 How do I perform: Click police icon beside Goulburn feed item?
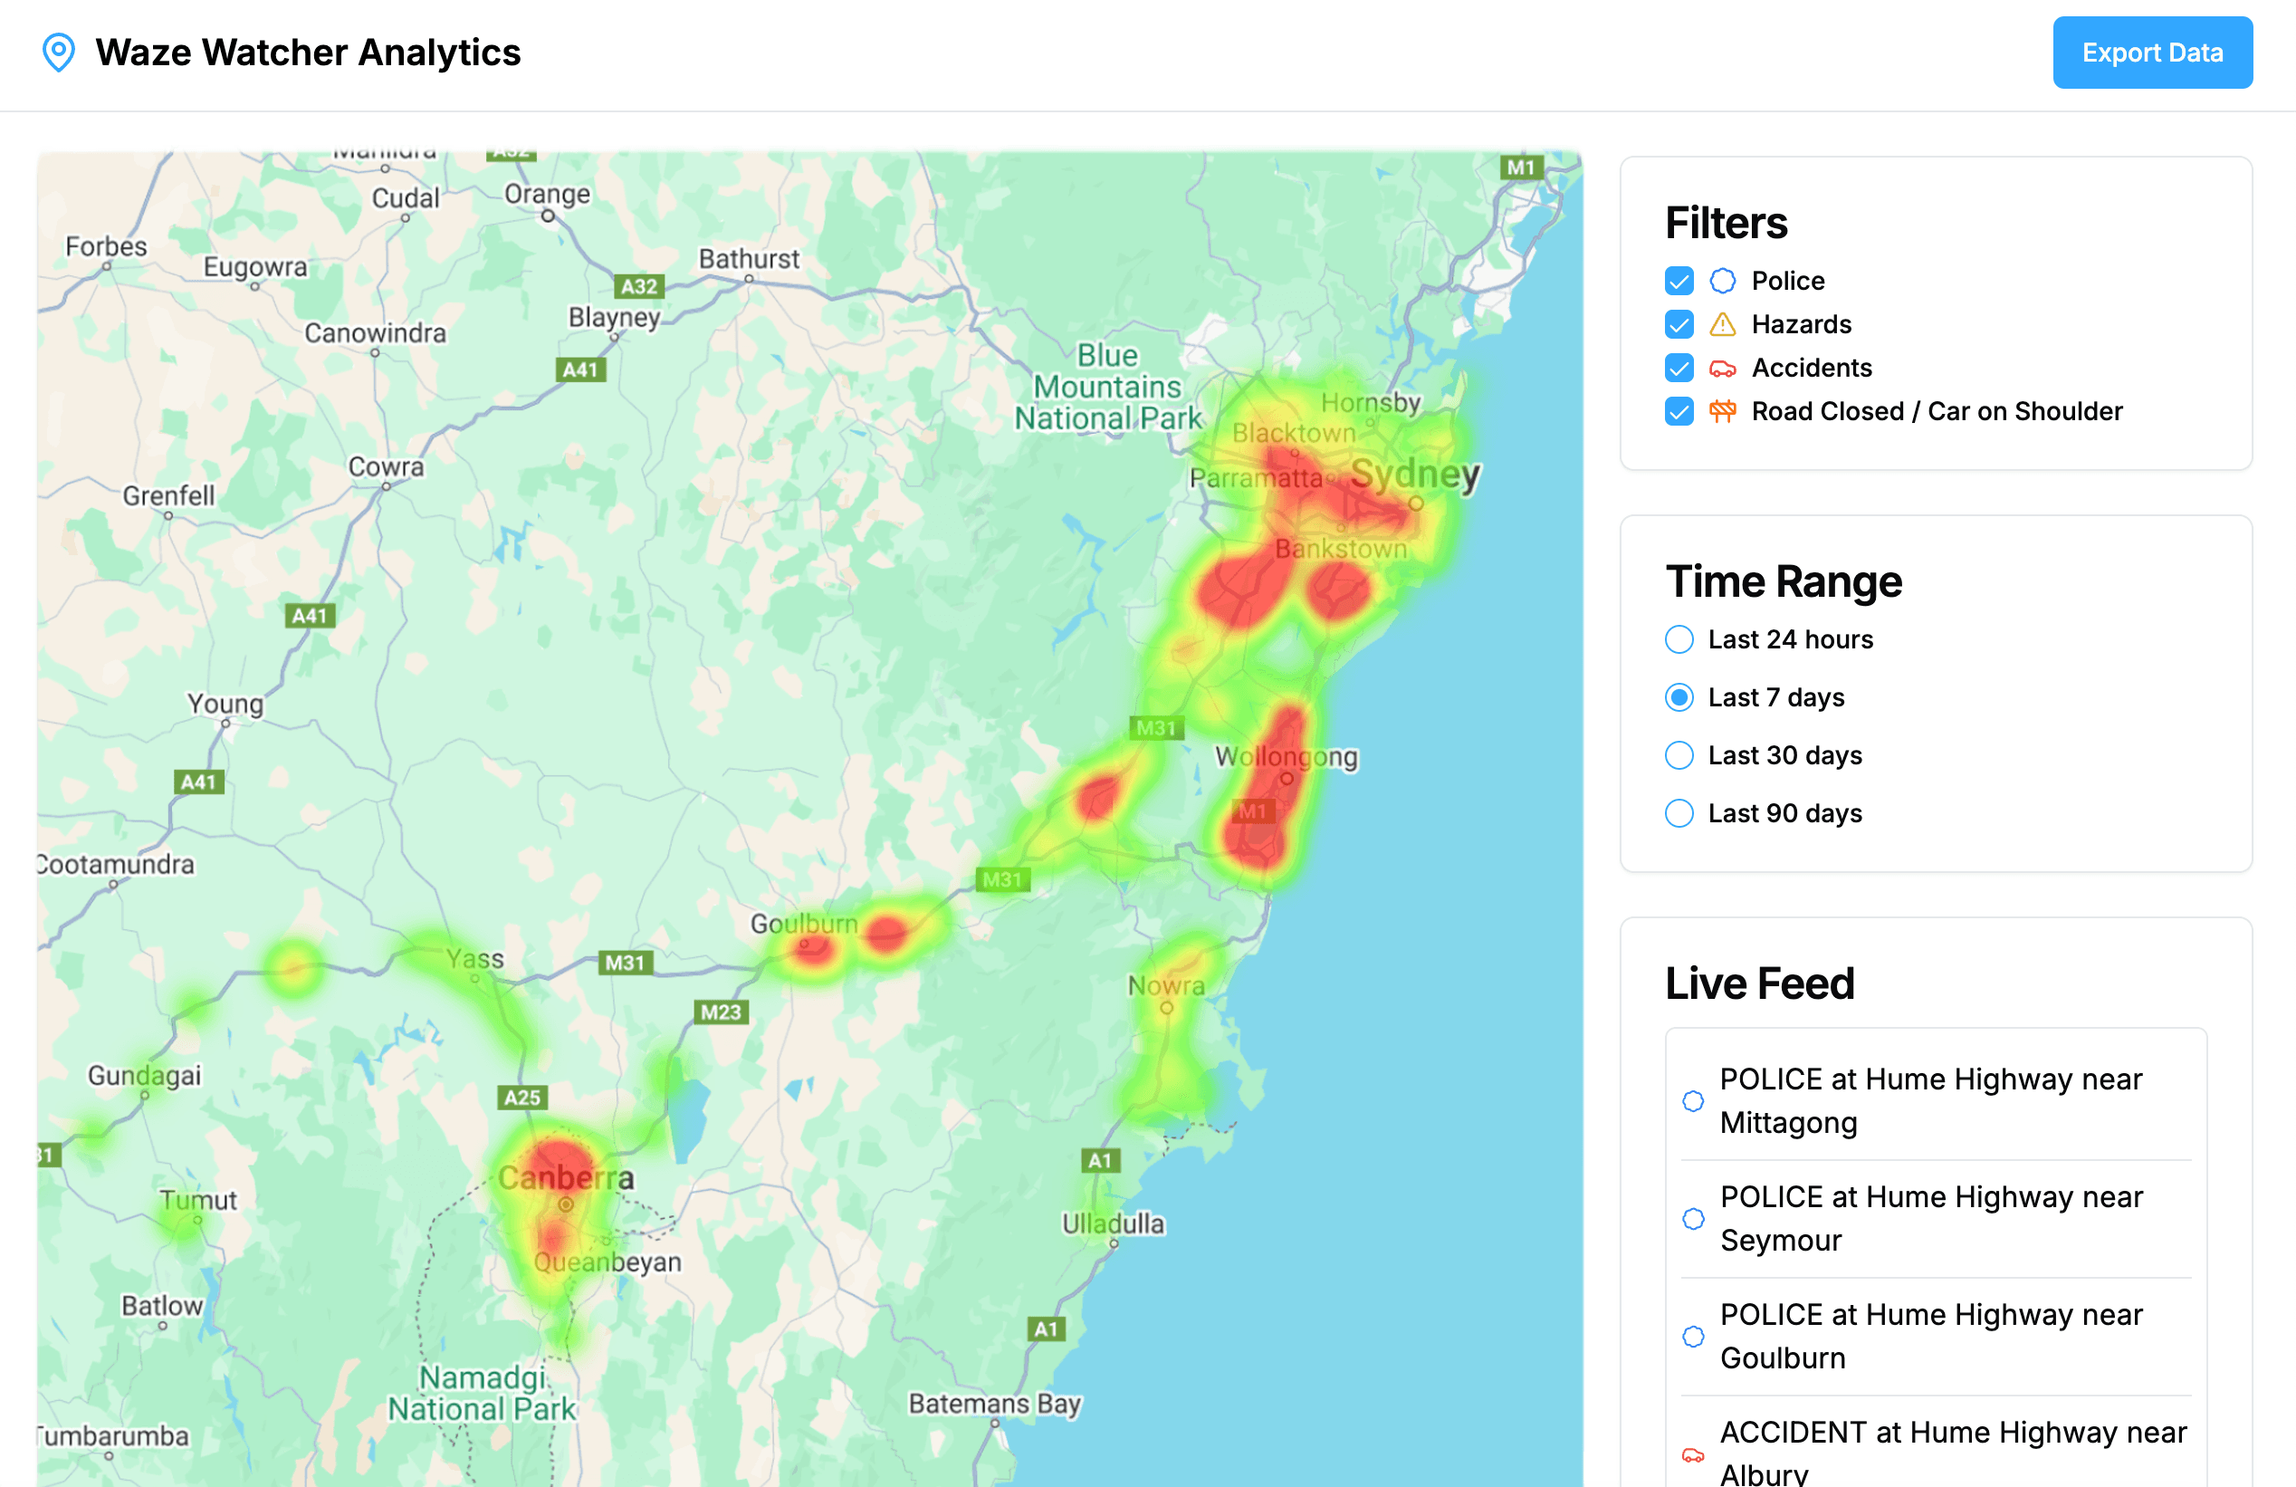point(1693,1337)
